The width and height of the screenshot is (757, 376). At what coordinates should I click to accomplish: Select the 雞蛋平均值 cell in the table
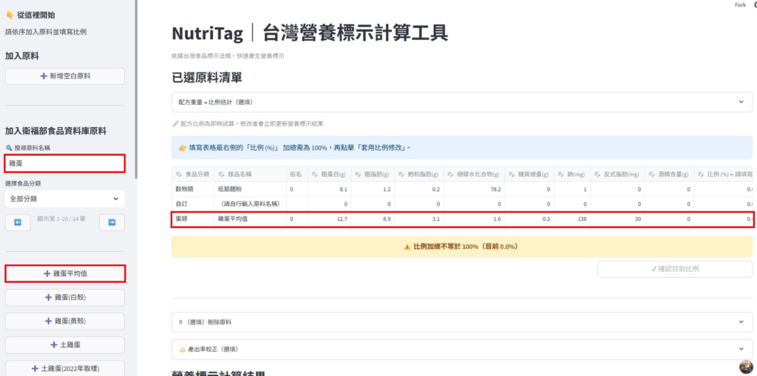[250, 219]
